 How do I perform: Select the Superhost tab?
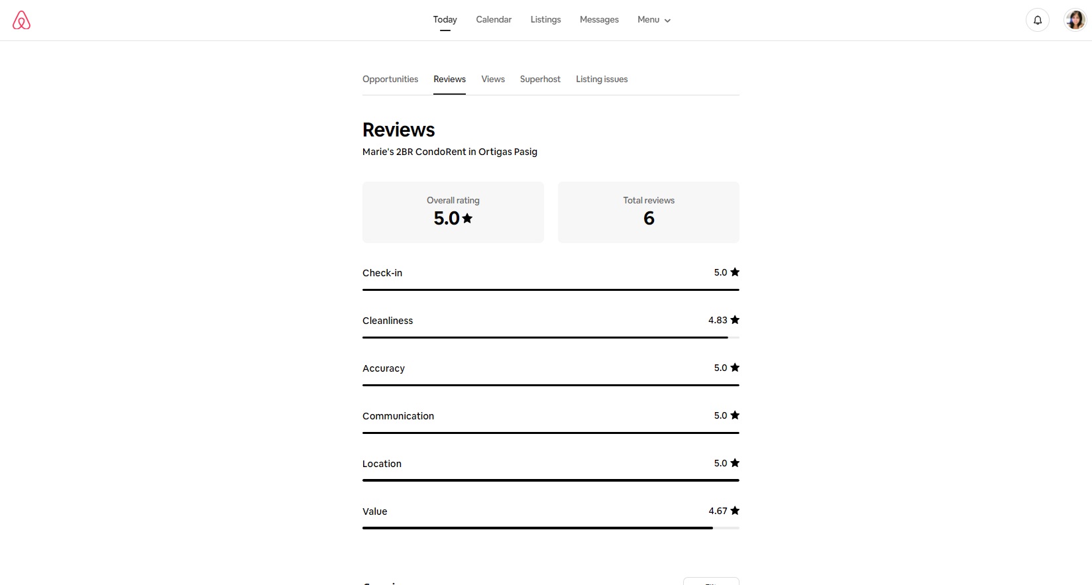point(540,80)
